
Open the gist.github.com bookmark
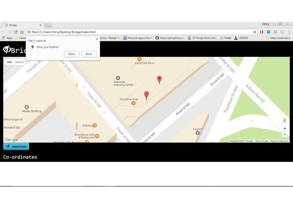170,38
